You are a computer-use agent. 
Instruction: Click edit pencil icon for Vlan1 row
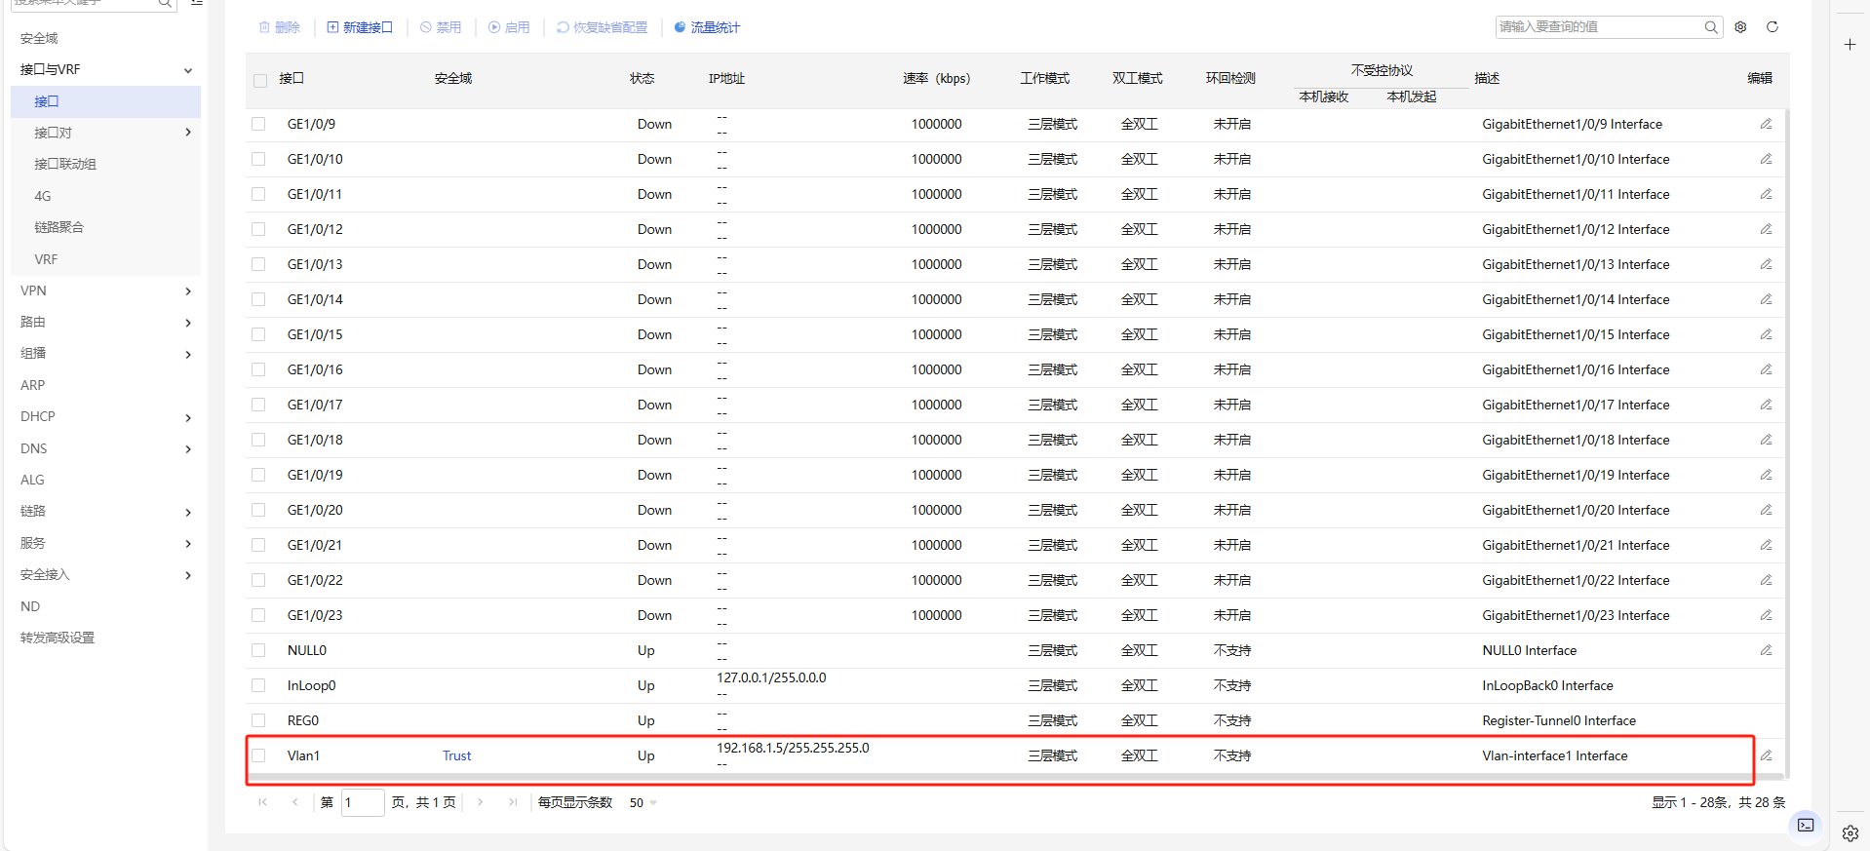pyautogui.click(x=1766, y=755)
